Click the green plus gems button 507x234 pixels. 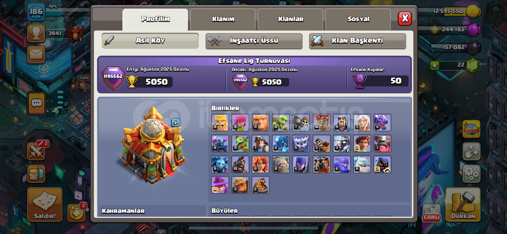pyautogui.click(x=434, y=66)
